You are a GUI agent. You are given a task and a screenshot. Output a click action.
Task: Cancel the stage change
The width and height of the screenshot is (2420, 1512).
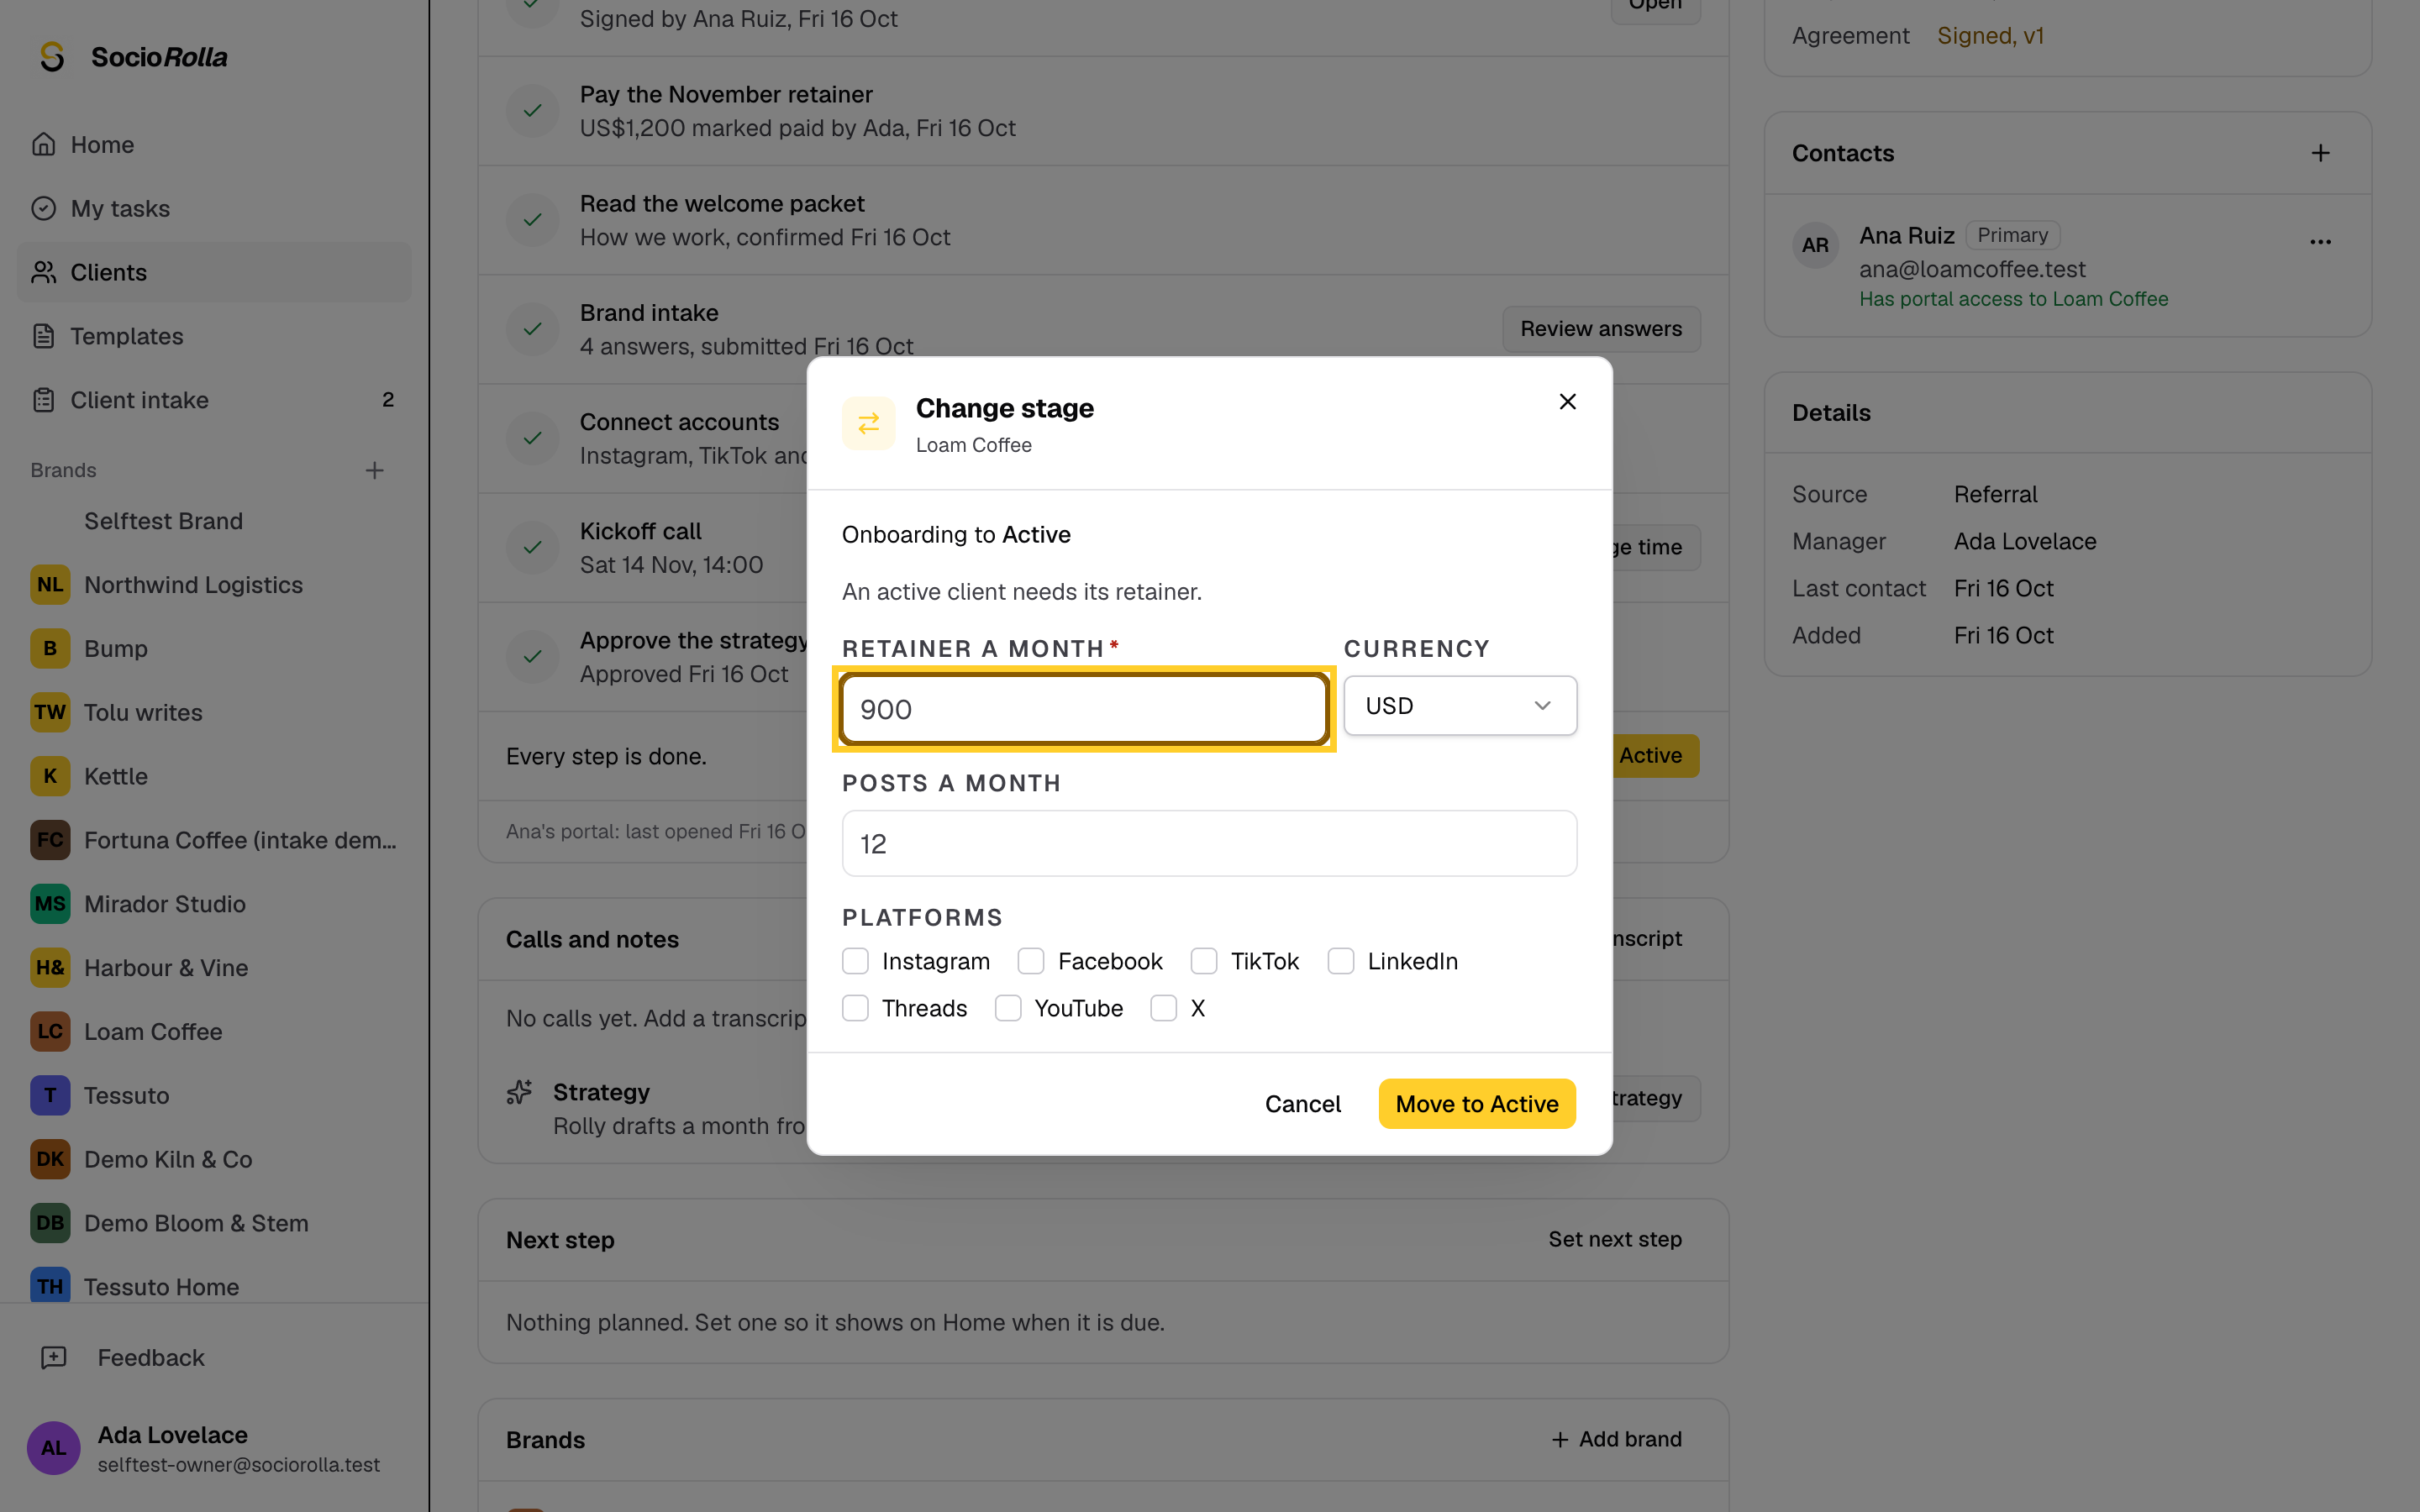coord(1302,1104)
